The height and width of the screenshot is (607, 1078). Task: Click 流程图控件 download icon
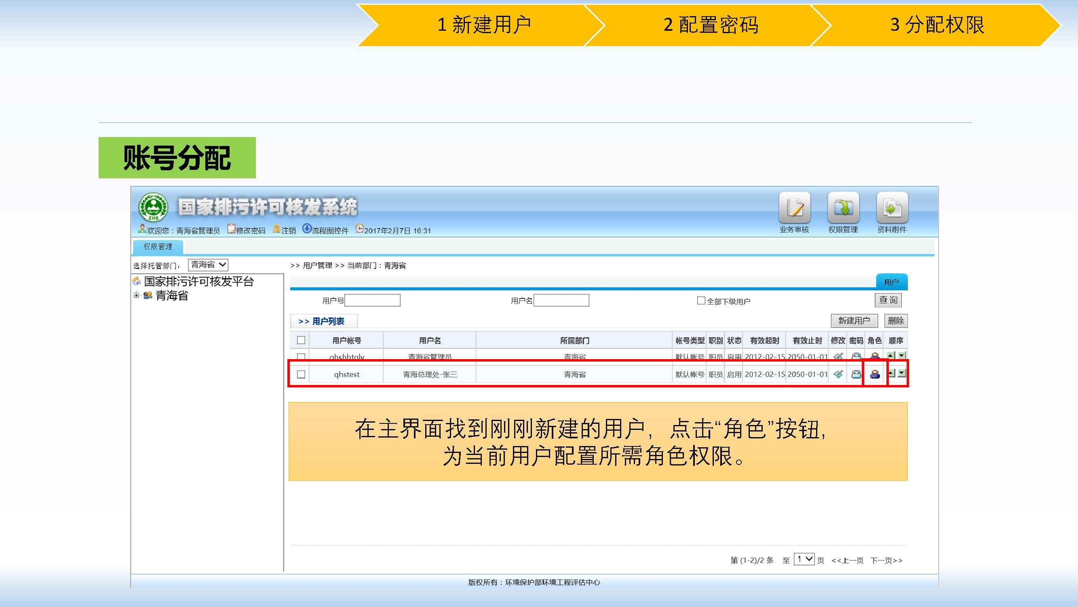pos(307,228)
